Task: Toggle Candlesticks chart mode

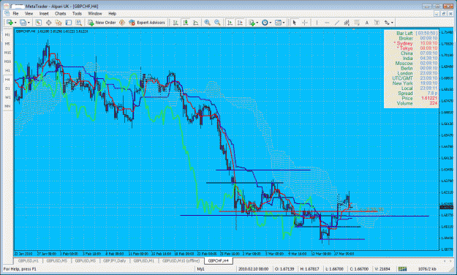Action: coord(186,23)
